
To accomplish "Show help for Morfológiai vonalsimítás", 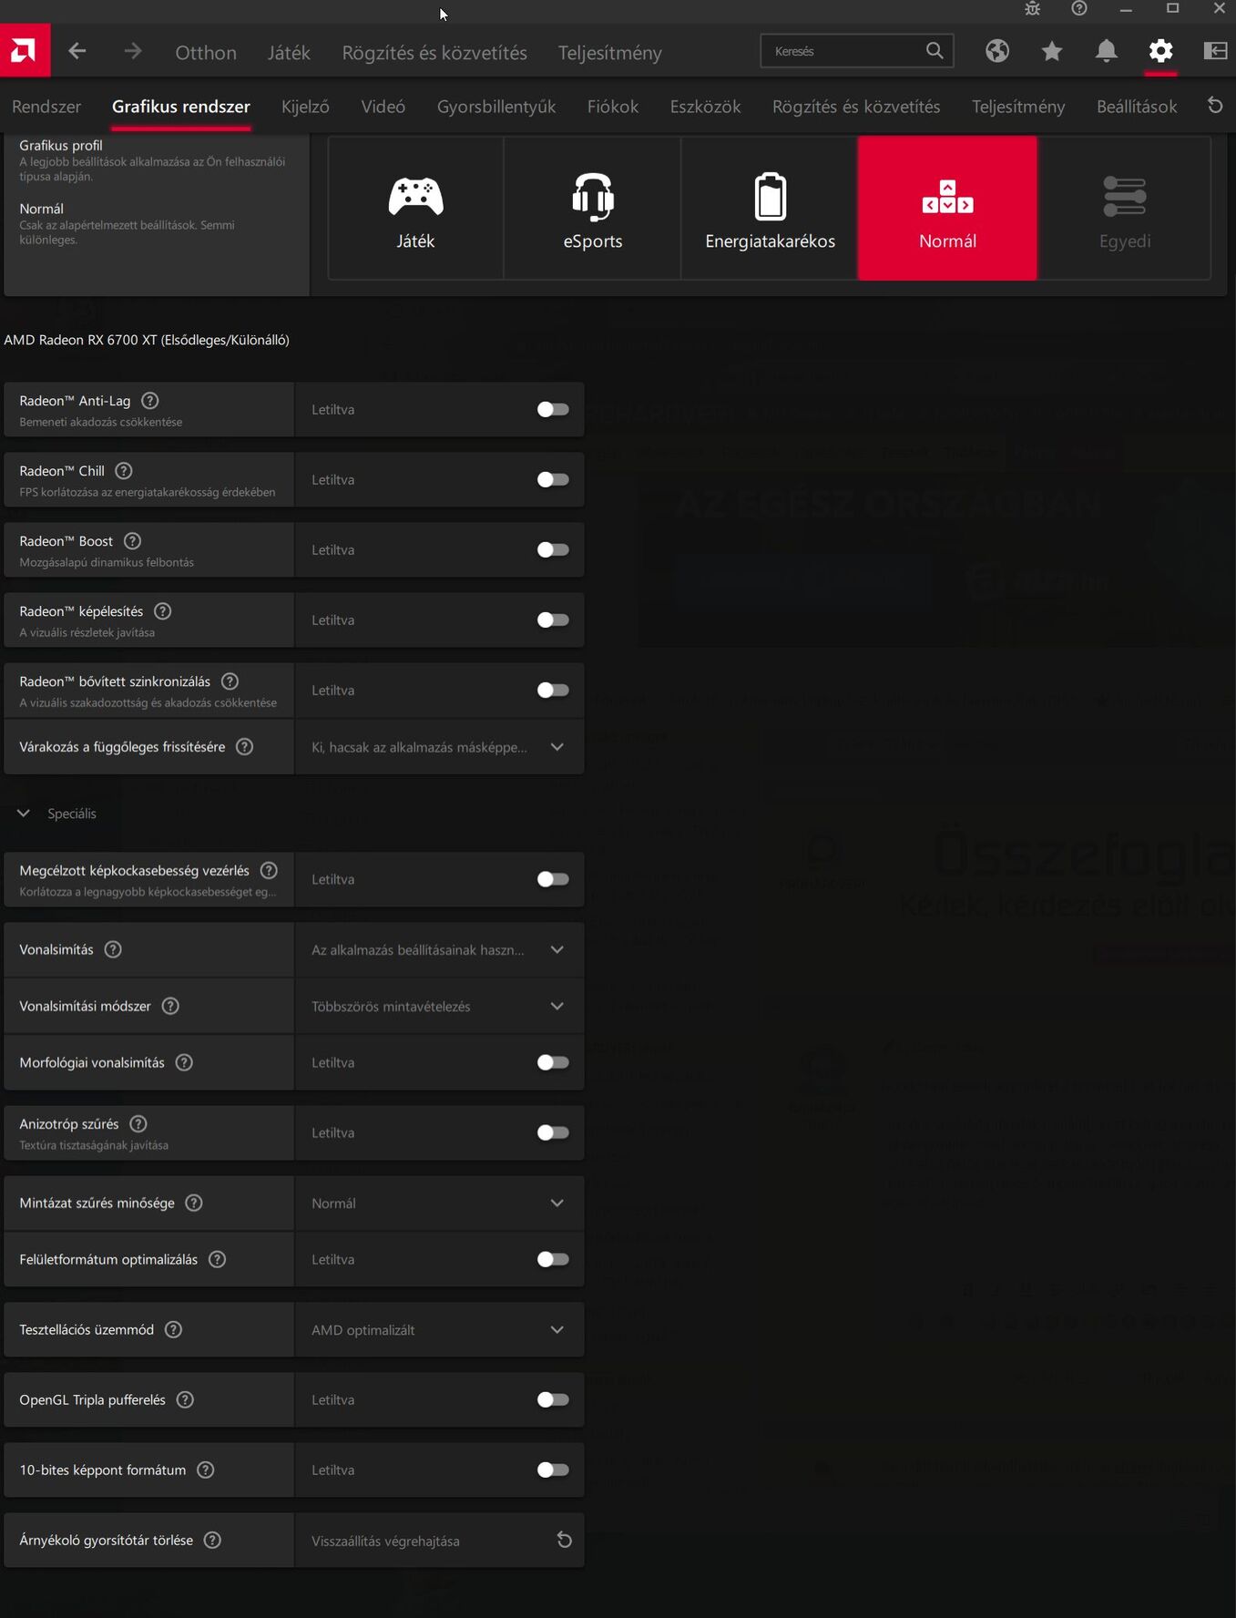I will (184, 1062).
